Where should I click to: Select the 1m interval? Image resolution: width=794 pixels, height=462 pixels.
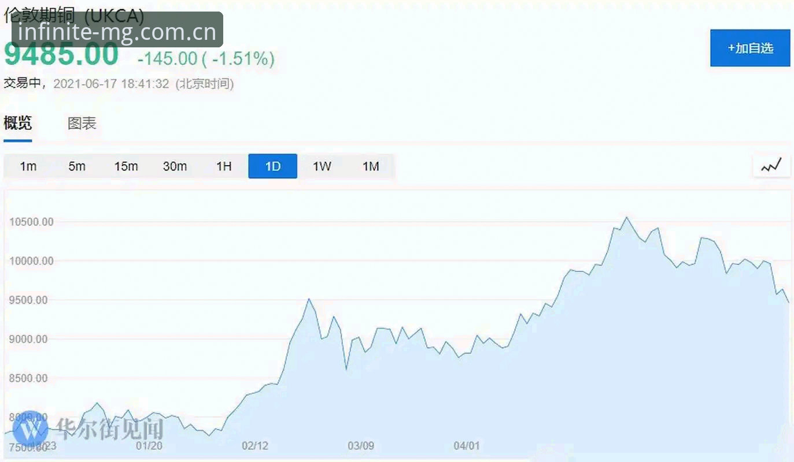28,166
